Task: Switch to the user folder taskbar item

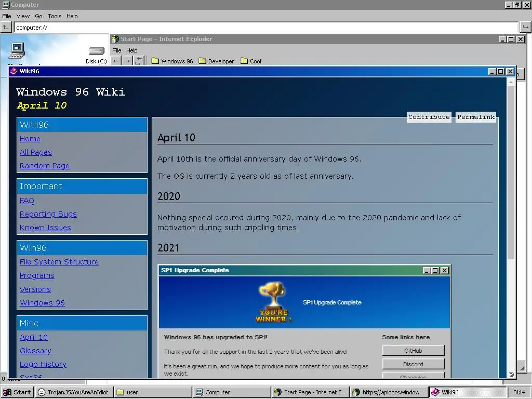Action: (153, 392)
